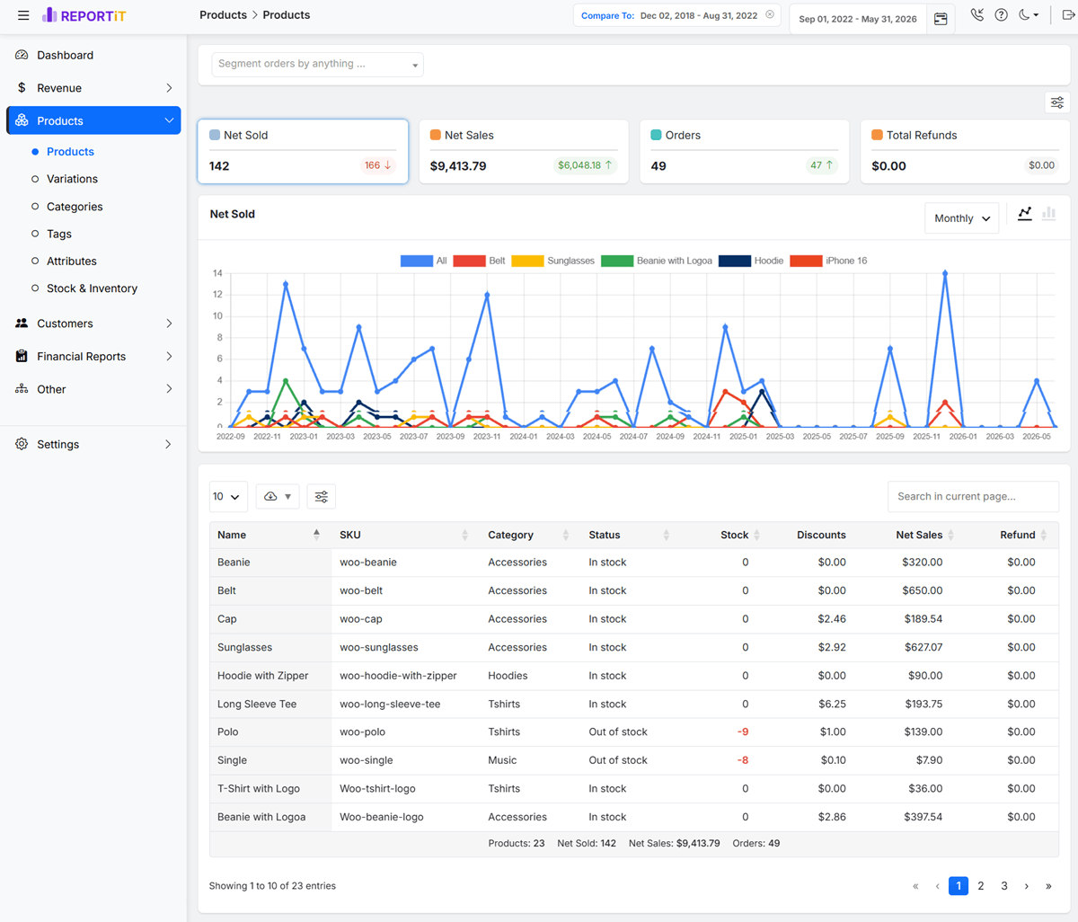Image resolution: width=1078 pixels, height=922 pixels.
Task: Toggle the Belt series in chart legend
Action: click(x=479, y=261)
